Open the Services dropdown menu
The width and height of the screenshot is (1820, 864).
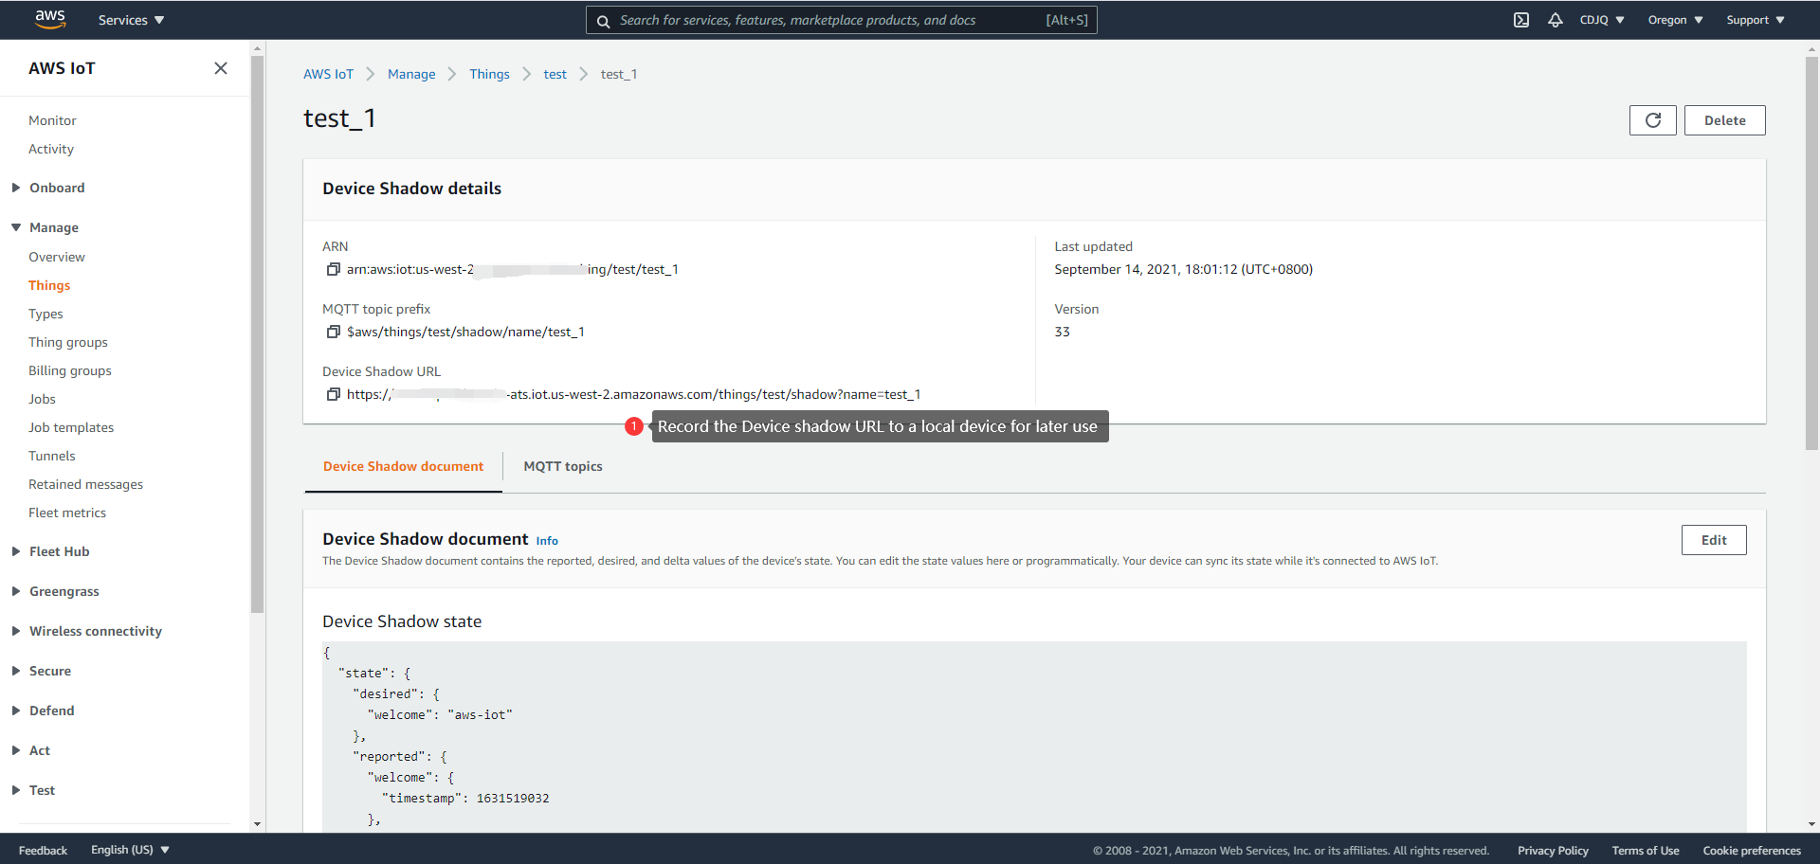(x=131, y=20)
